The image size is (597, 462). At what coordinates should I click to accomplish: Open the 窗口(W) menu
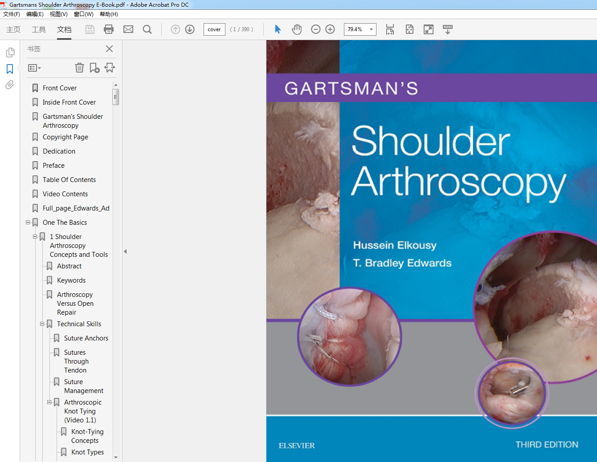click(x=84, y=14)
